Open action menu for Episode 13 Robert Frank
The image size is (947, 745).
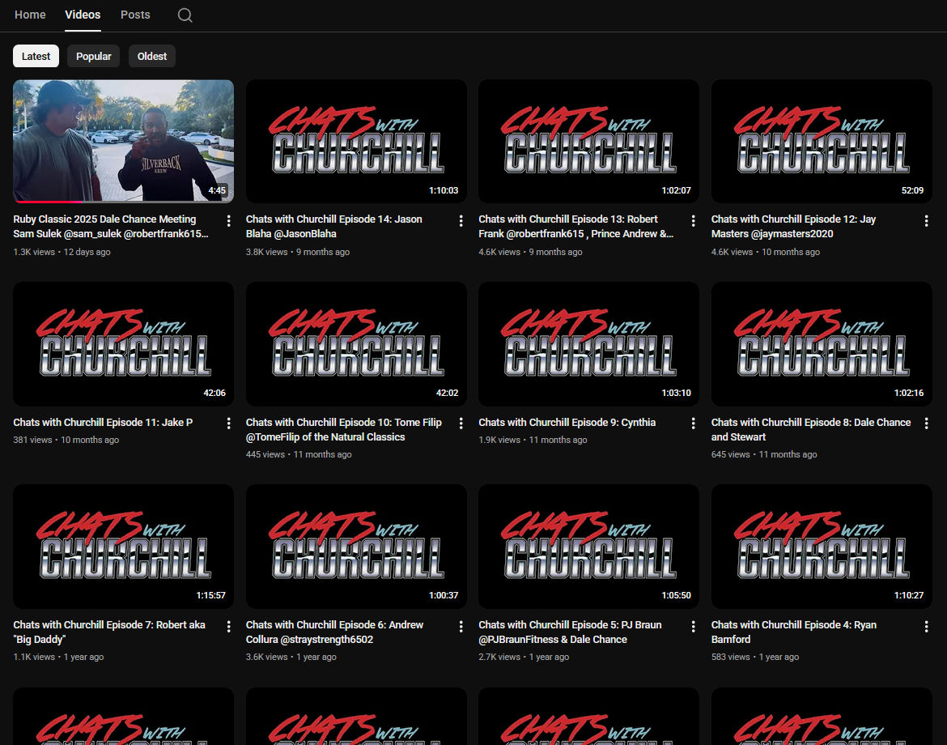pos(694,220)
